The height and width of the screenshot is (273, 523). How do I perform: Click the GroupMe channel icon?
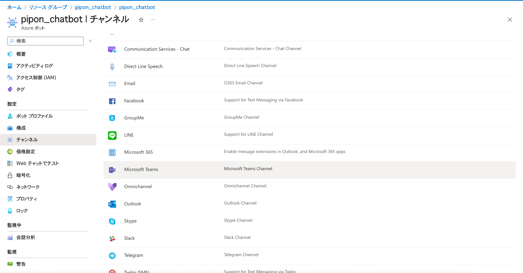coord(112,118)
